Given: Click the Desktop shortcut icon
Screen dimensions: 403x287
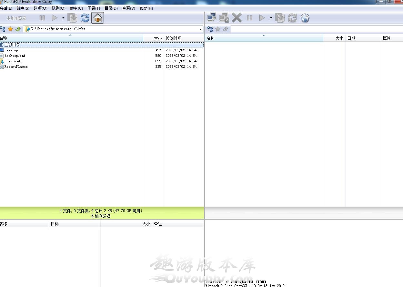Looking at the screenshot, I should 2,50.
